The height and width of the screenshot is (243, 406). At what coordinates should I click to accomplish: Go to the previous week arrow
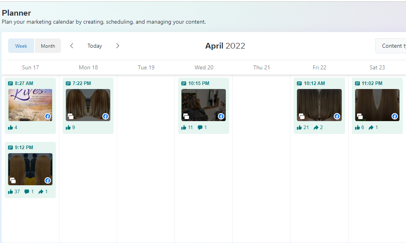coord(72,46)
